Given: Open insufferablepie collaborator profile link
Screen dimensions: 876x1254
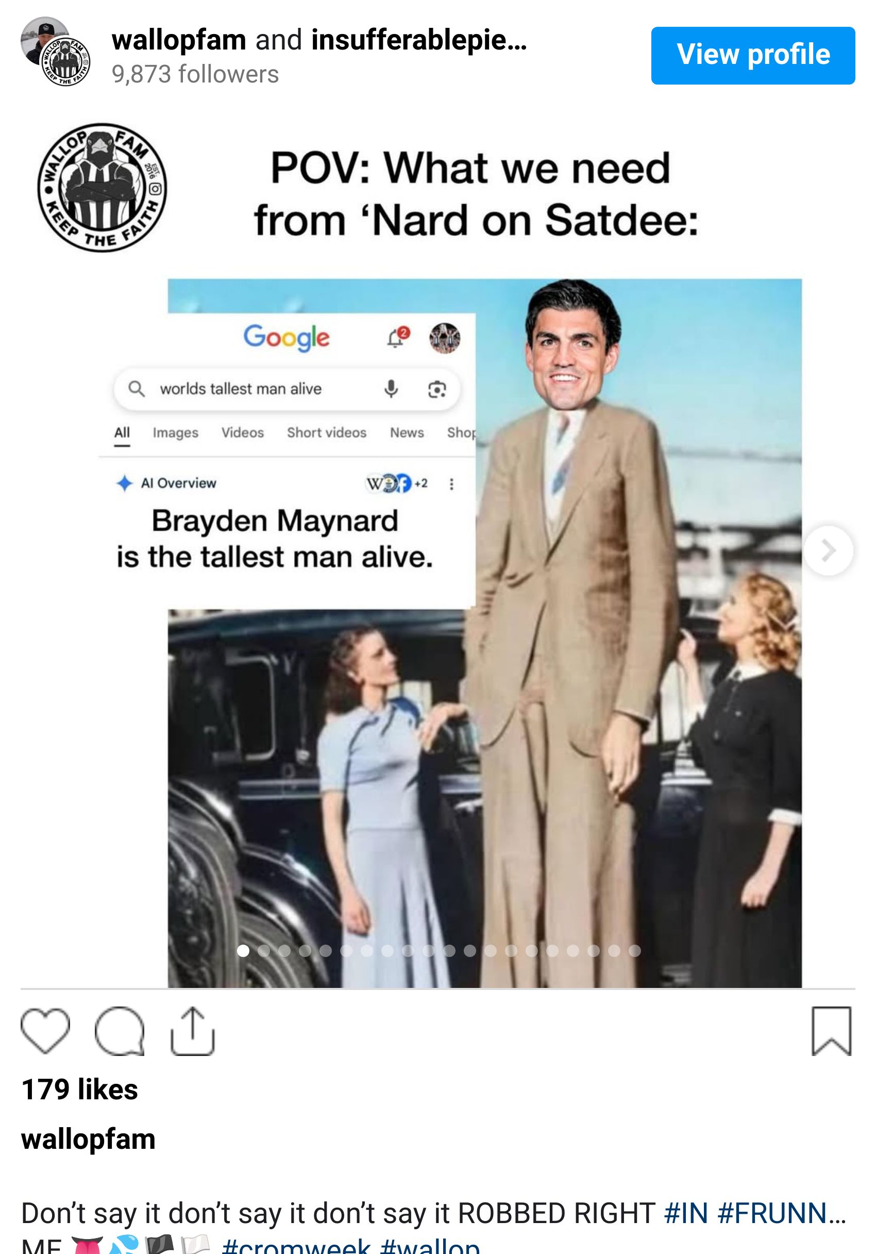Looking at the screenshot, I should [419, 40].
